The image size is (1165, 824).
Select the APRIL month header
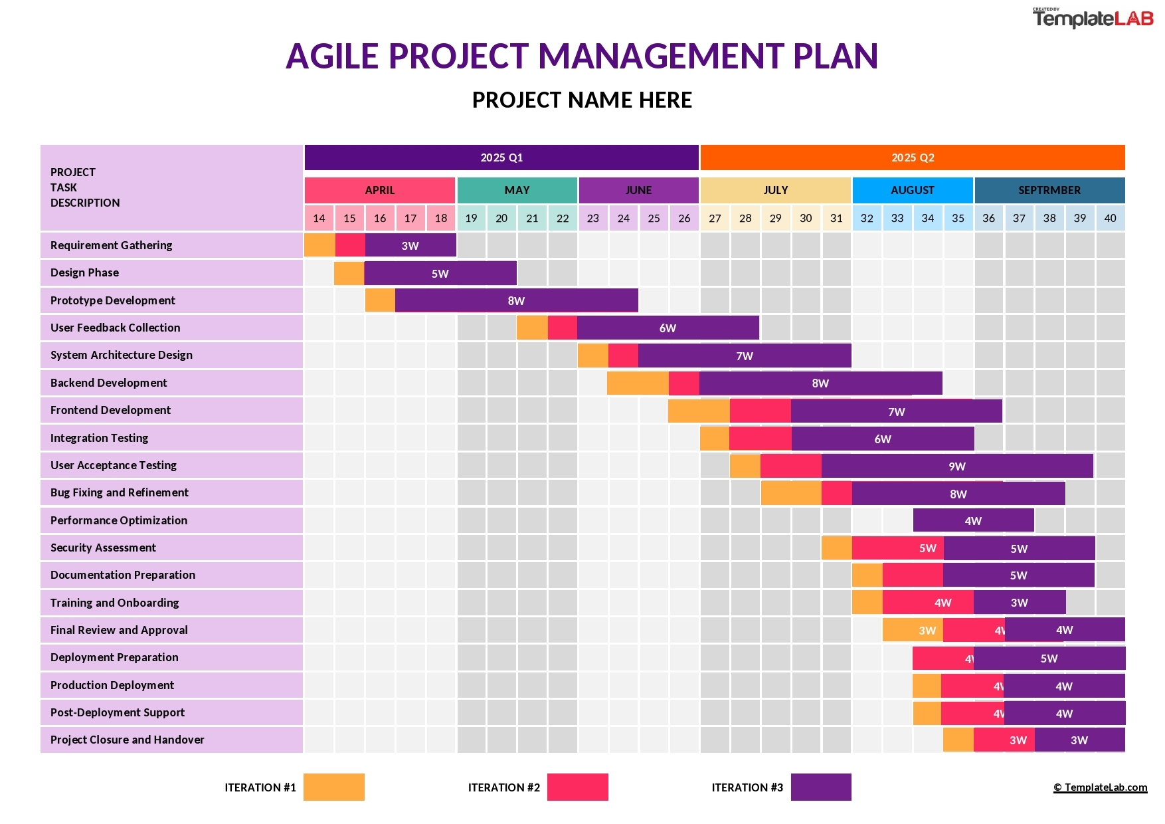tap(379, 190)
